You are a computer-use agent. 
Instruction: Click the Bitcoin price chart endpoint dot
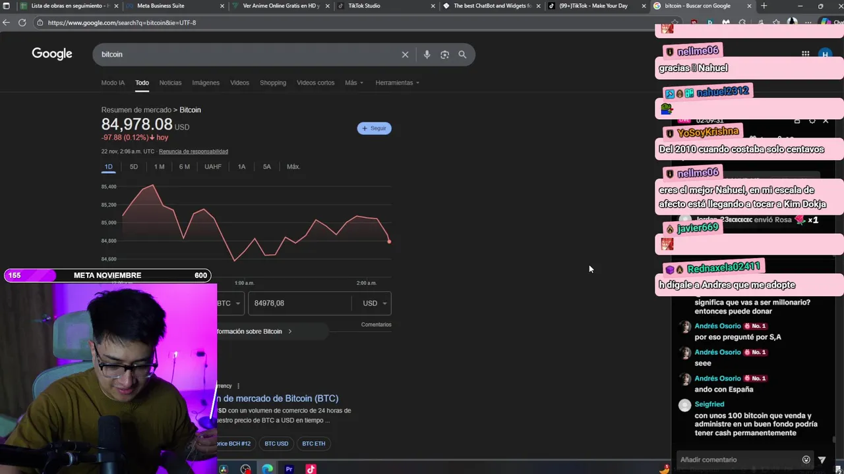tap(389, 241)
